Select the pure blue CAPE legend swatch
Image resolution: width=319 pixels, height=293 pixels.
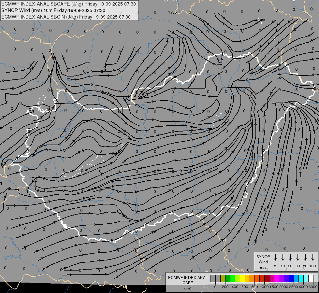[292, 278]
